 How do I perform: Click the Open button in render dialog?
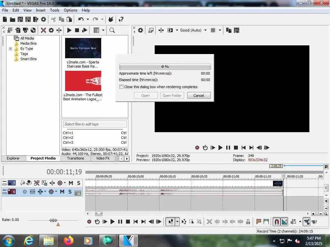(145, 96)
